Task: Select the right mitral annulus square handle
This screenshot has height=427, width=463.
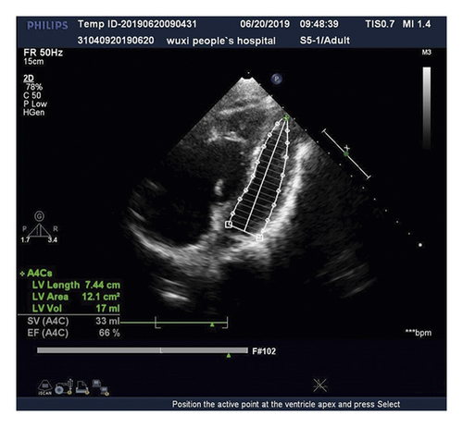Action: coord(259,238)
